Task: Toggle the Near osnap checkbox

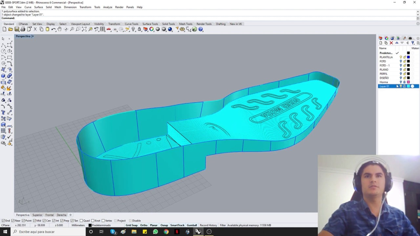Action: click(13, 221)
